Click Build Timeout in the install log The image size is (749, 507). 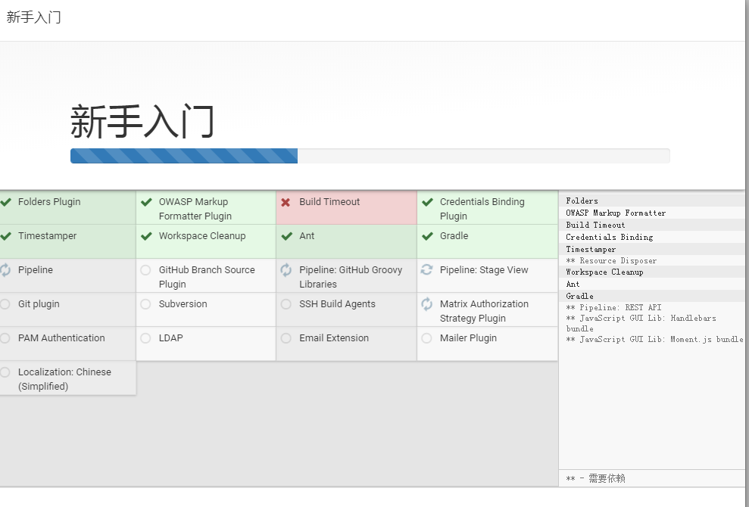pos(595,225)
